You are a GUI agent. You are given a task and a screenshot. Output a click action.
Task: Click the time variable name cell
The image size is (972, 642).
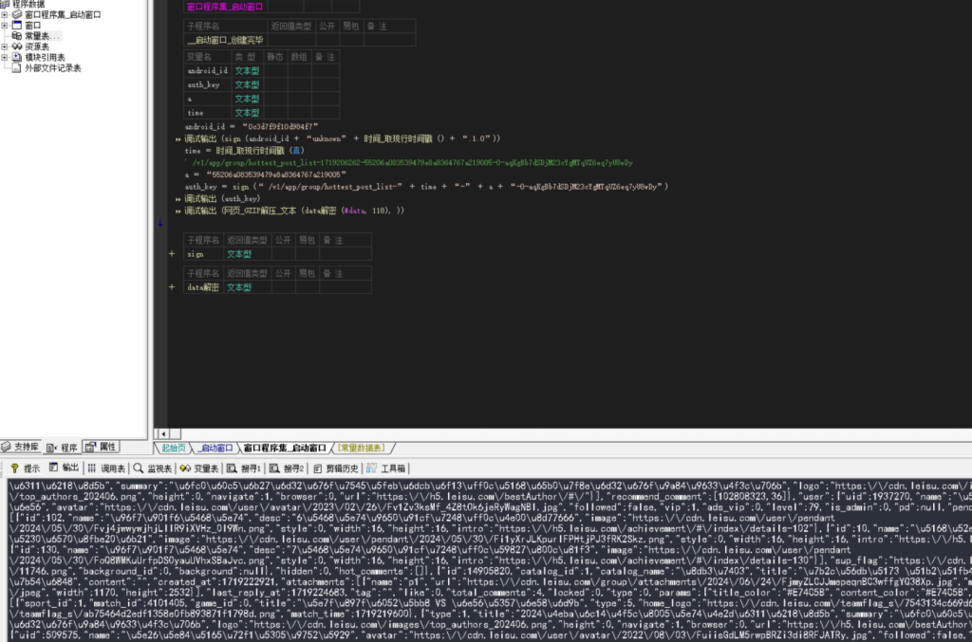tap(208, 113)
